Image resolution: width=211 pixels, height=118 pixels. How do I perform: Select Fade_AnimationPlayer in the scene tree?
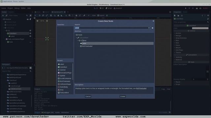[x=16, y=39]
